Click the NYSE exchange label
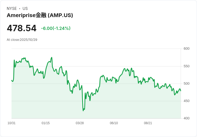Image resolution: width=197 pixels, height=137 pixels. pos(12,9)
